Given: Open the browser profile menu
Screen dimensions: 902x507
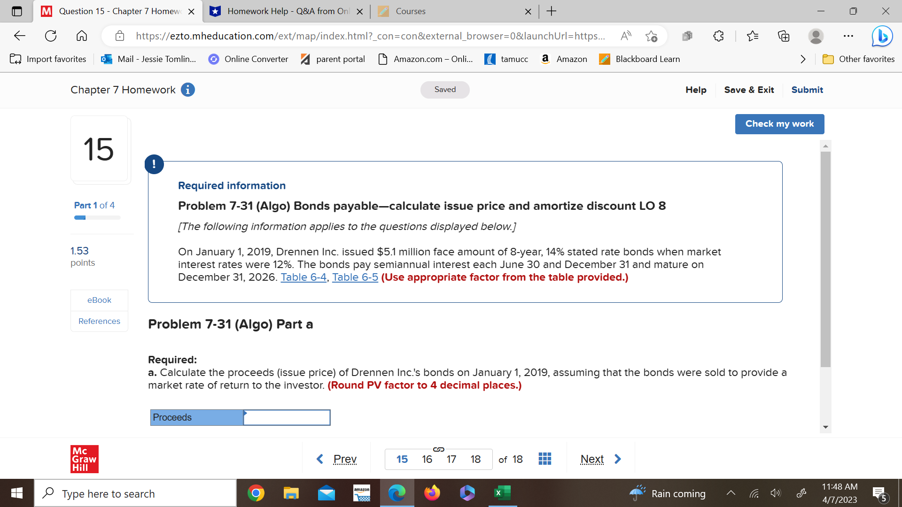Looking at the screenshot, I should [816, 36].
